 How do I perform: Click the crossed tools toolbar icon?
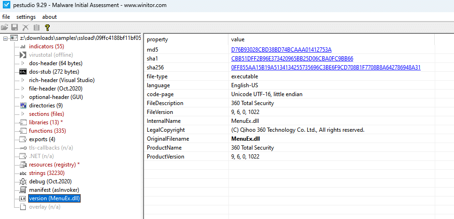pos(26,28)
